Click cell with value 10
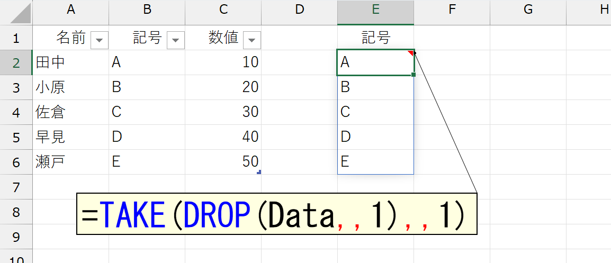The height and width of the screenshot is (263, 611). point(223,63)
